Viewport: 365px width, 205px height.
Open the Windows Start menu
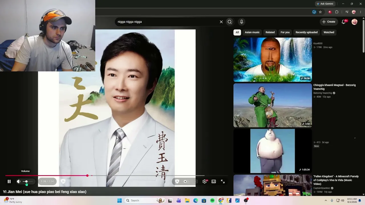pyautogui.click(x=119, y=200)
